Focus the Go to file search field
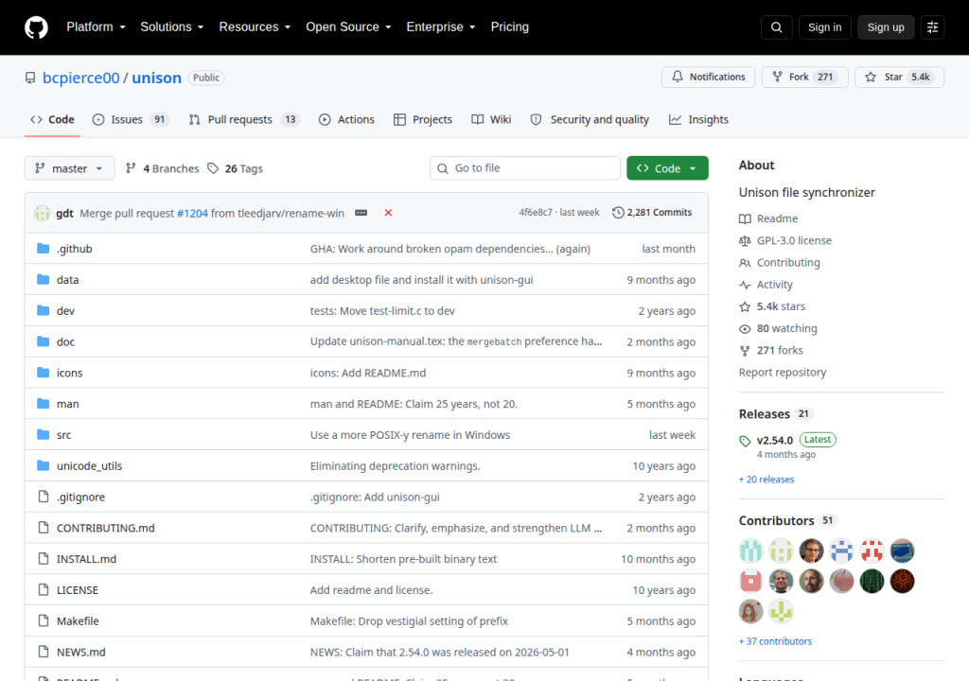This screenshot has height=681, width=969. pos(524,168)
